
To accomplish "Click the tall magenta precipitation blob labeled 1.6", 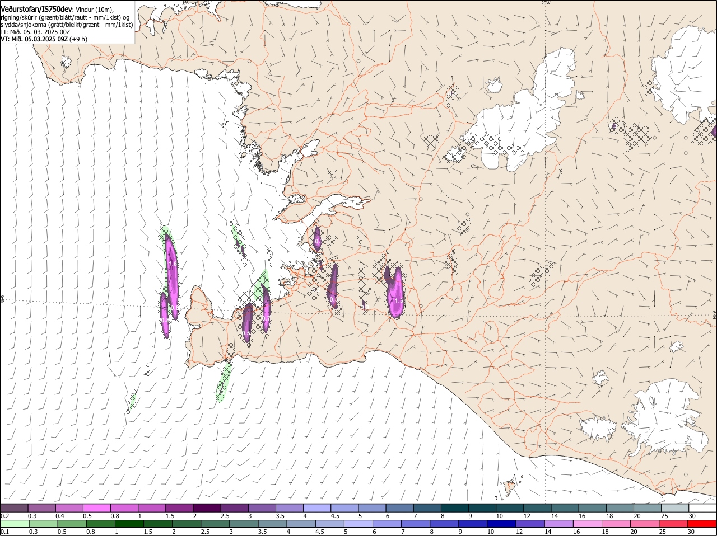I will [171, 277].
